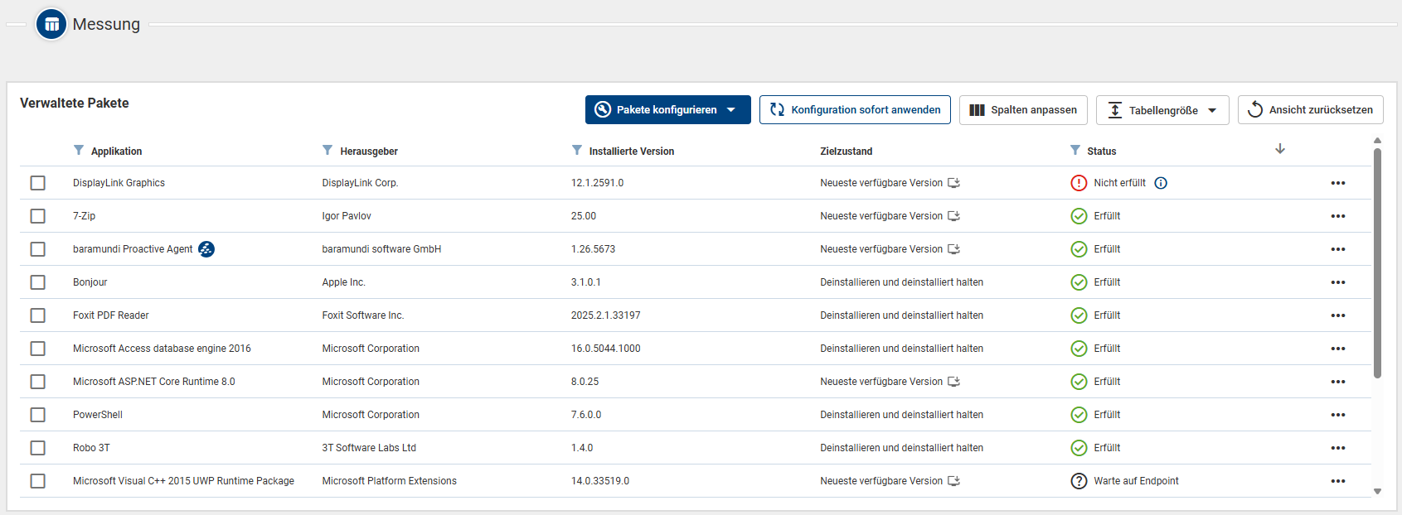Click the table scrollbar down arrow
This screenshot has width=1402, height=515.
click(1377, 491)
